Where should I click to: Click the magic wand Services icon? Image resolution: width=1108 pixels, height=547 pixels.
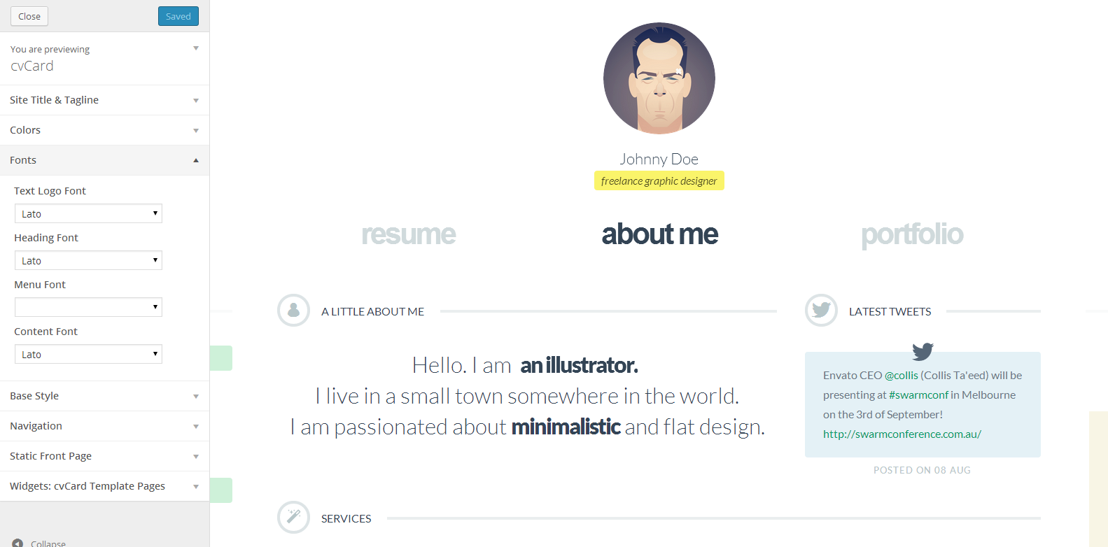point(294,518)
